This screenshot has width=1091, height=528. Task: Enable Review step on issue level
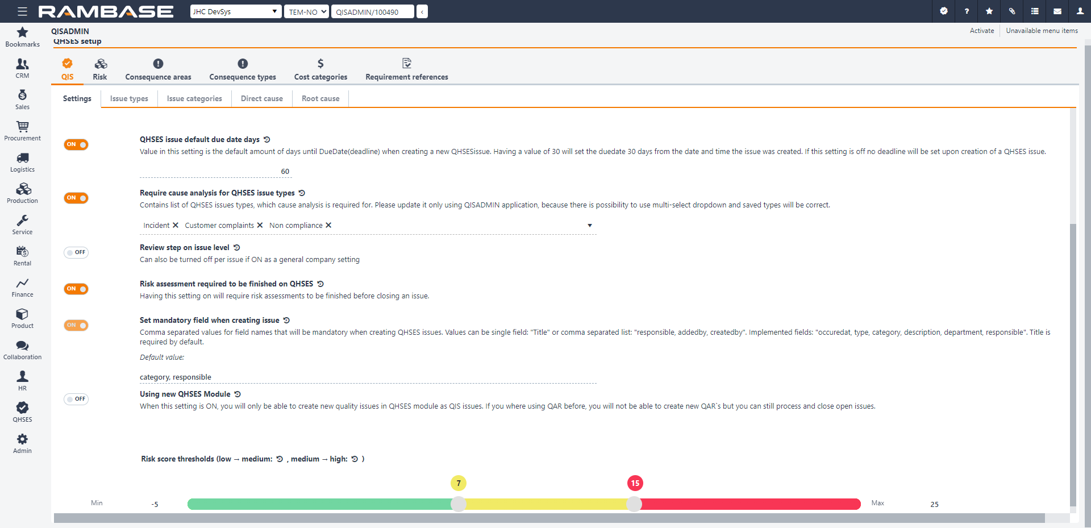coord(76,252)
